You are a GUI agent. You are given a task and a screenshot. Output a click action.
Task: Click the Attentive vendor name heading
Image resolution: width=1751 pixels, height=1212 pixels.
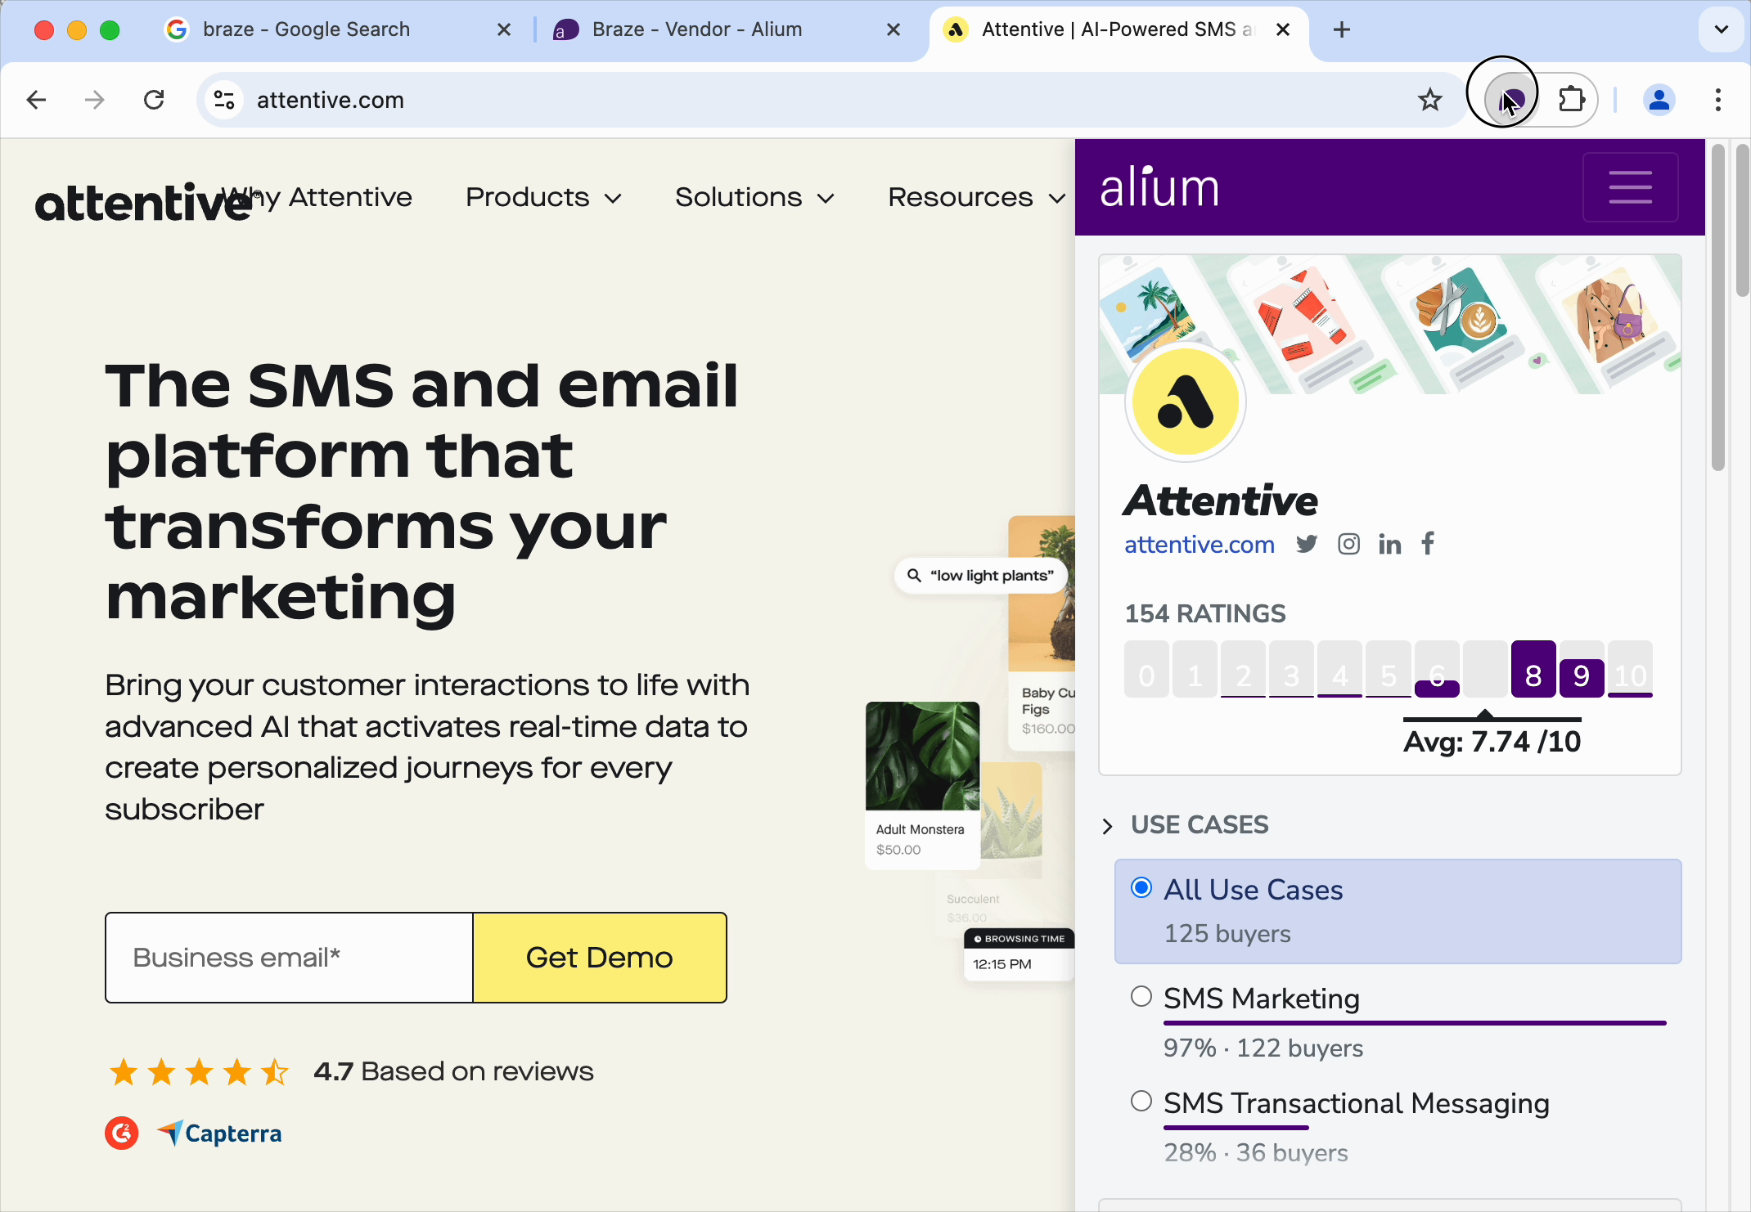point(1221,501)
